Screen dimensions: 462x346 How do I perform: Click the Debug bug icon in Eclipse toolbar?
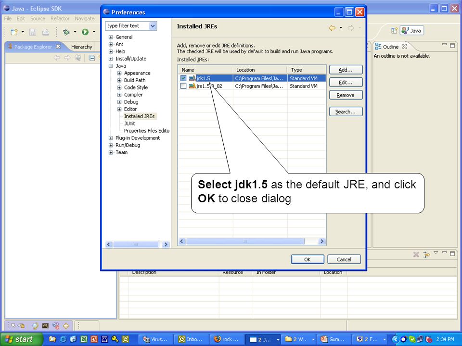pos(66,32)
